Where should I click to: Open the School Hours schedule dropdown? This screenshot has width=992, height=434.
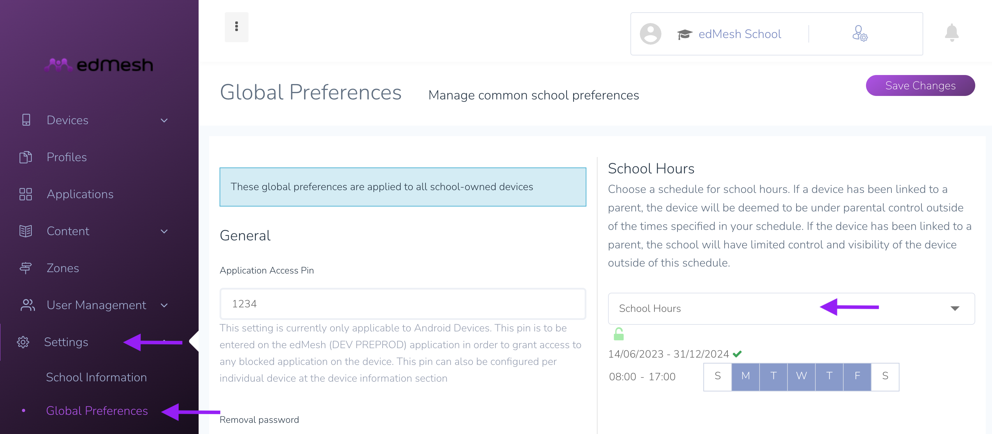[x=791, y=308]
